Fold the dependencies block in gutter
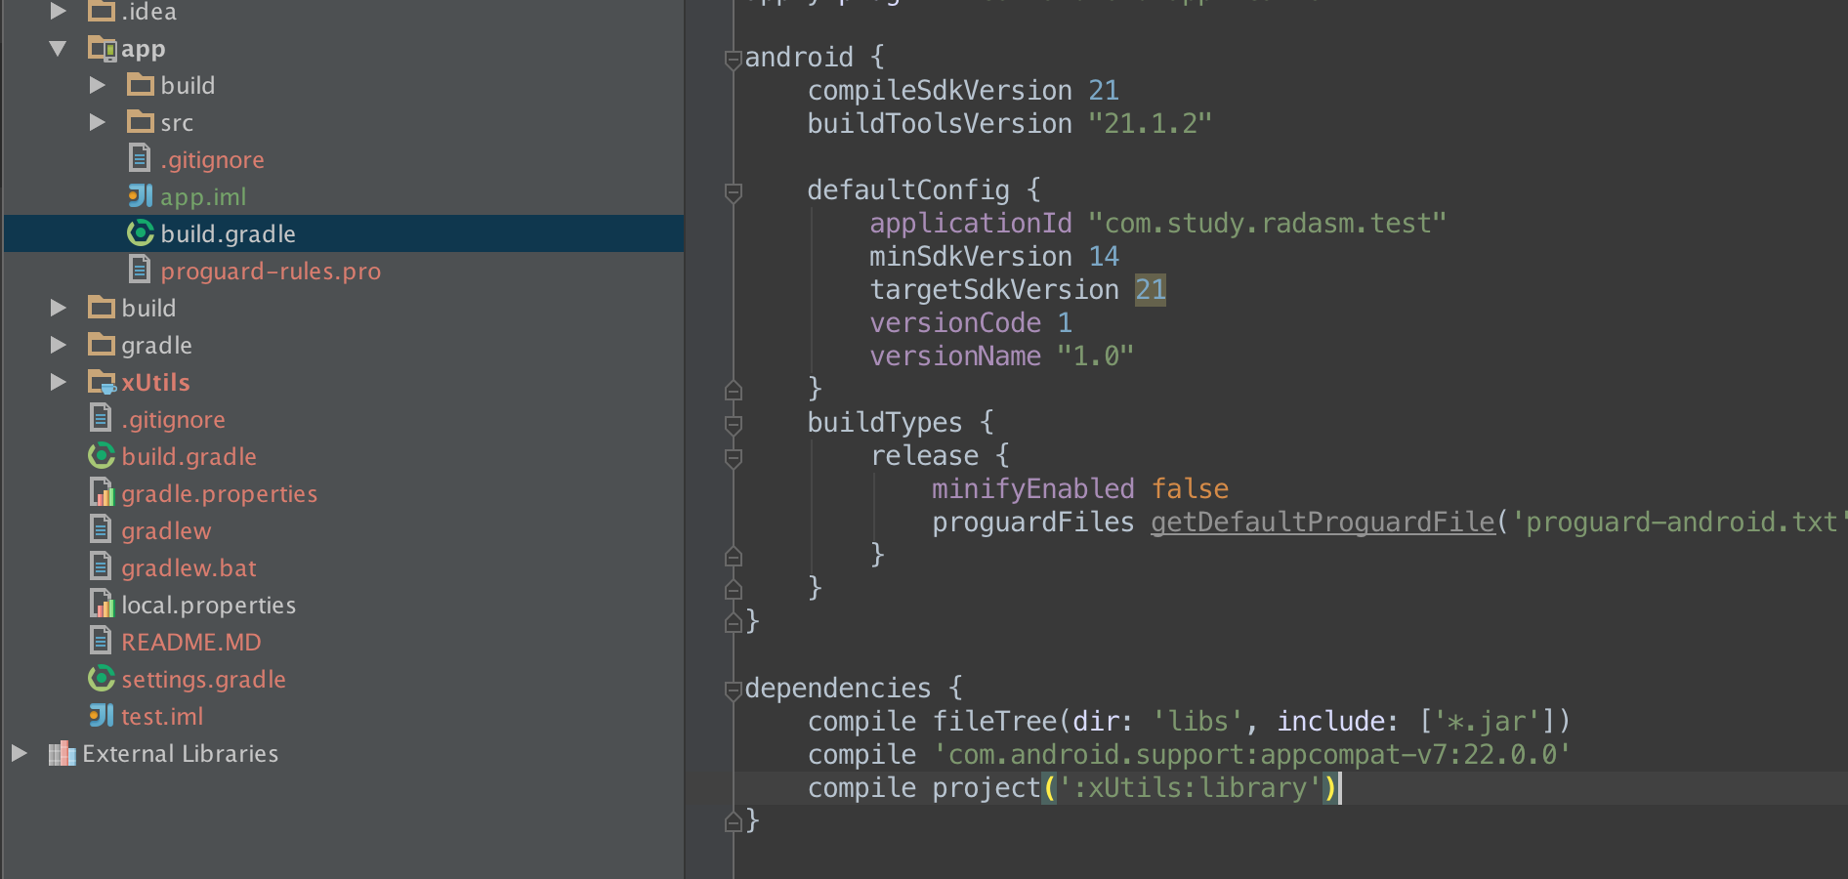This screenshot has height=879, width=1848. [734, 691]
